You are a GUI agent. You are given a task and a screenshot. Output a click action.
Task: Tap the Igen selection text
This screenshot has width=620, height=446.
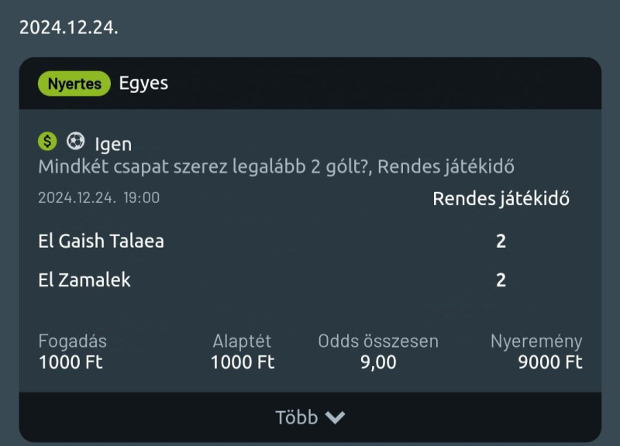(x=113, y=144)
